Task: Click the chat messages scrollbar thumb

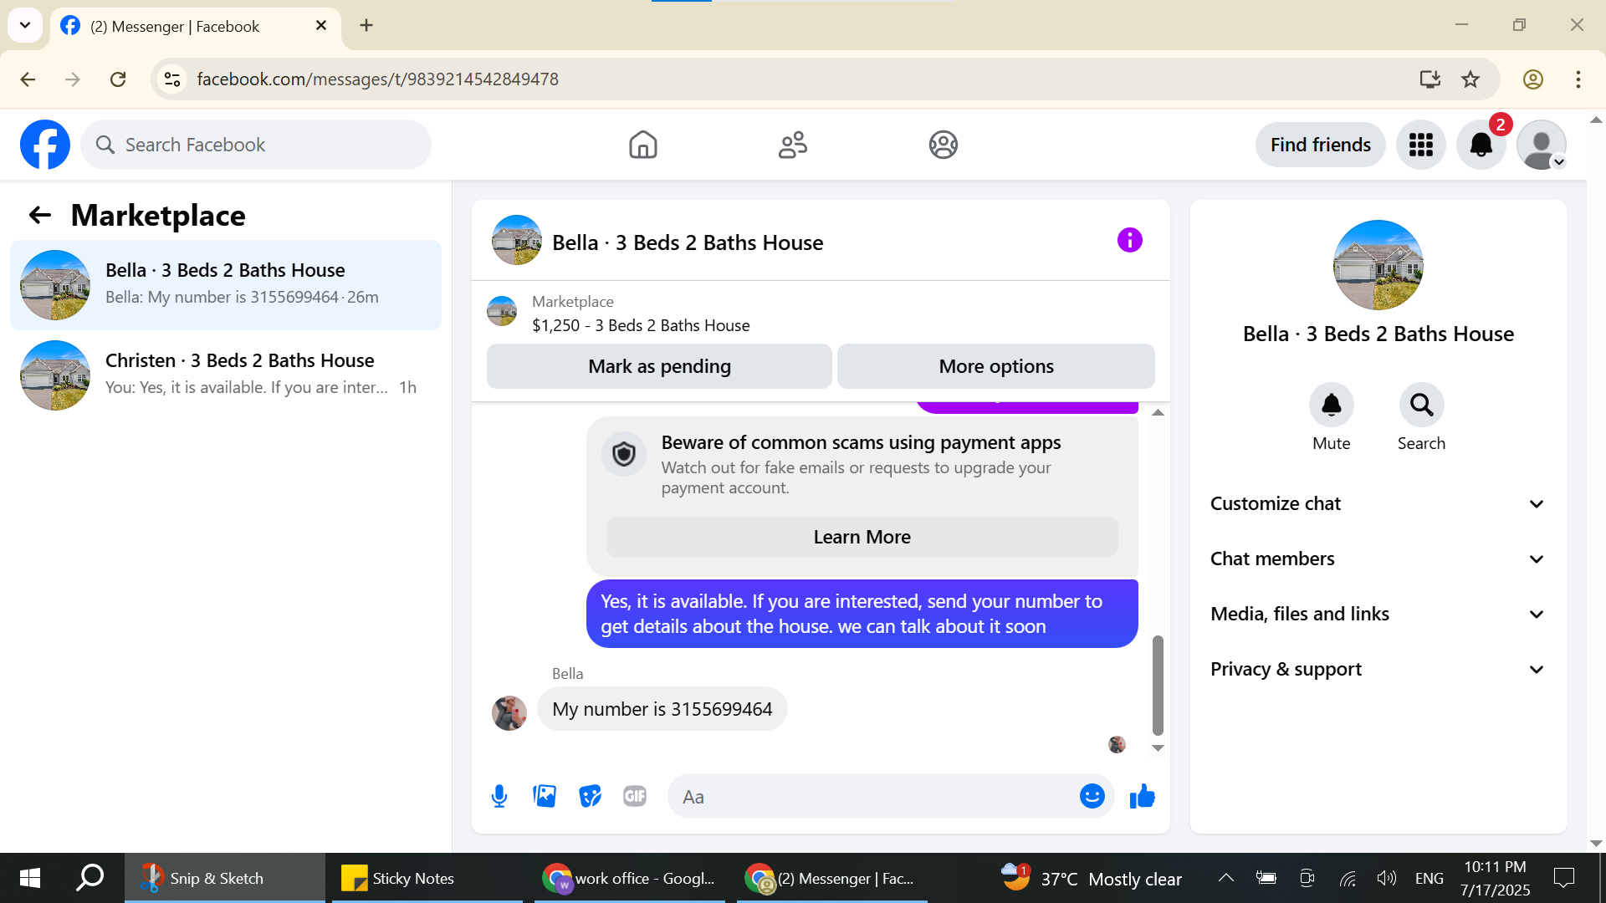Action: [x=1158, y=685]
